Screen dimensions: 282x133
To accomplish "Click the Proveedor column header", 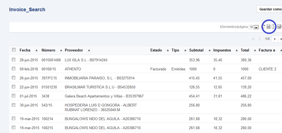I will (74, 50).
